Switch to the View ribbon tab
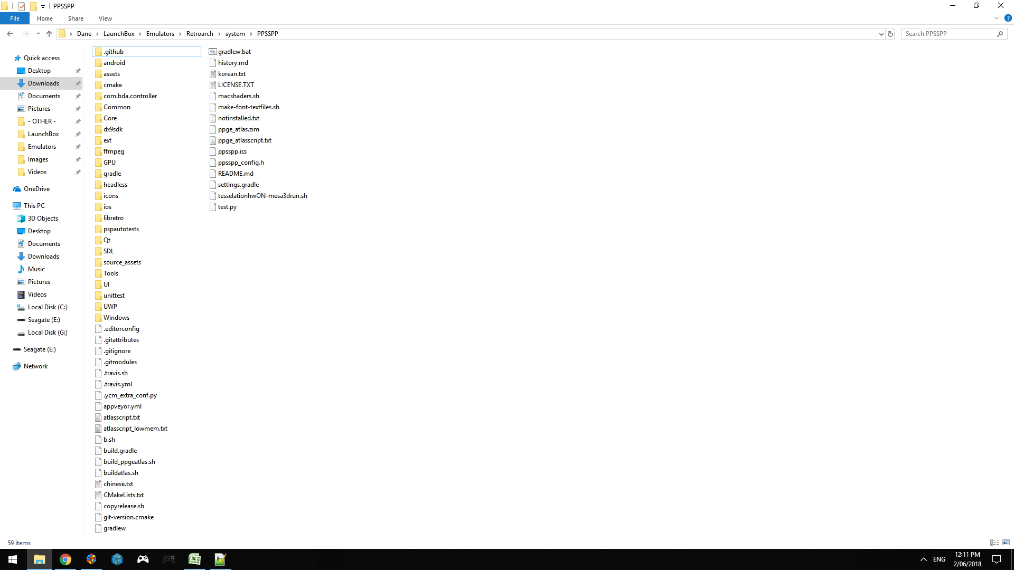1014x570 pixels. (x=105, y=18)
